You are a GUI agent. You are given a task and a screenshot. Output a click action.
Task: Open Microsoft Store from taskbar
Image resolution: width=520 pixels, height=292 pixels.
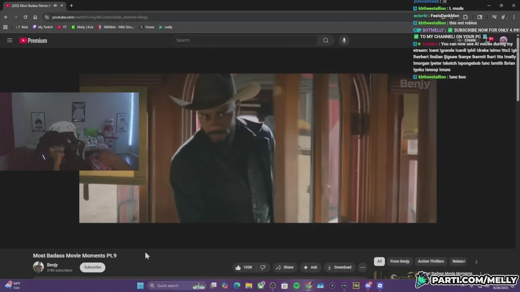[285, 286]
